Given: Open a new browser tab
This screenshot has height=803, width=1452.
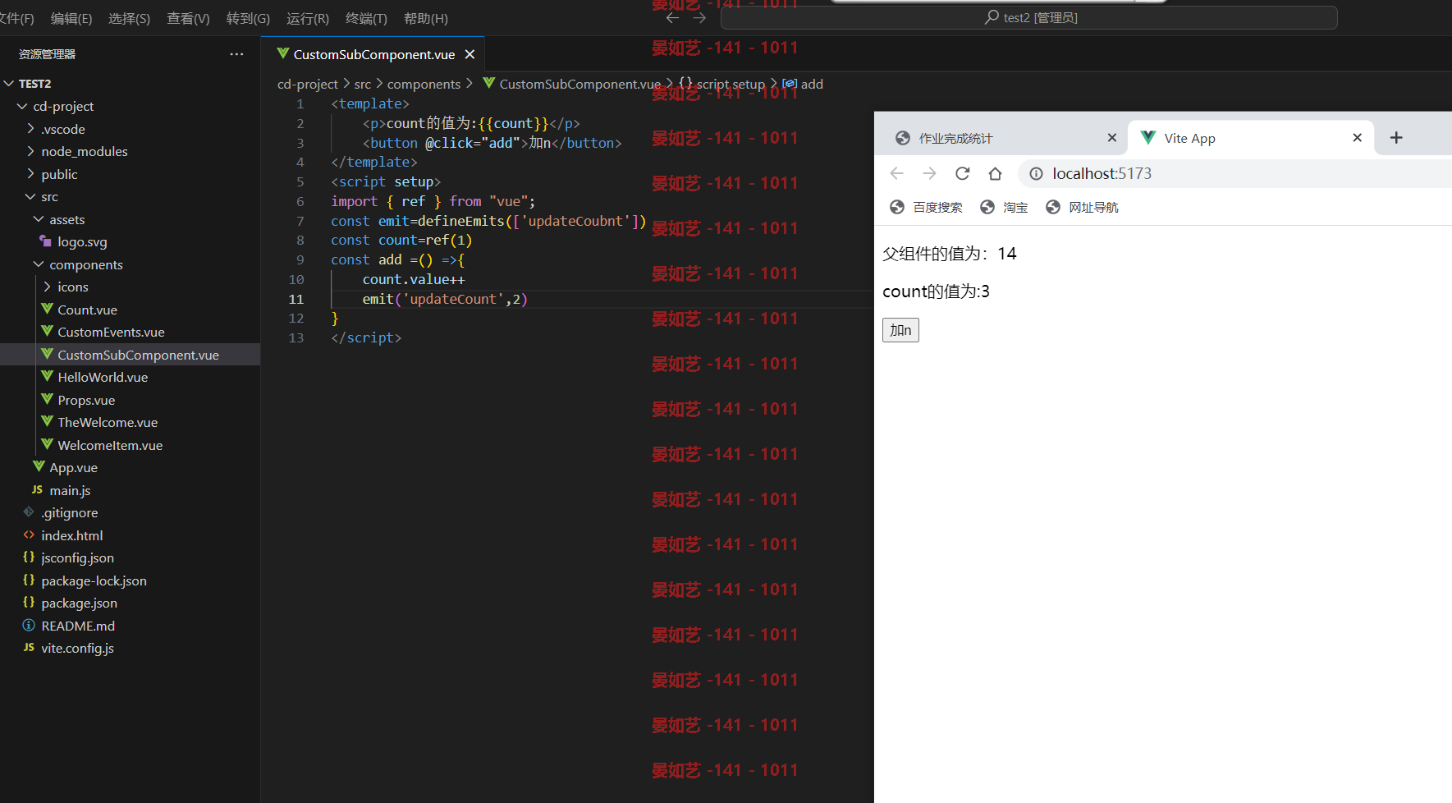Looking at the screenshot, I should [x=1396, y=138].
